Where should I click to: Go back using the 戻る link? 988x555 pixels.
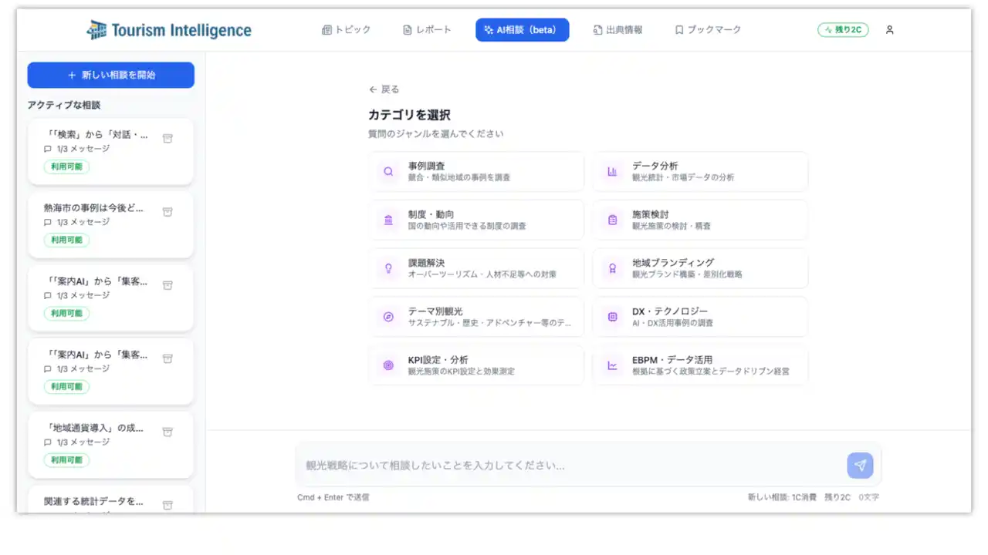point(384,89)
